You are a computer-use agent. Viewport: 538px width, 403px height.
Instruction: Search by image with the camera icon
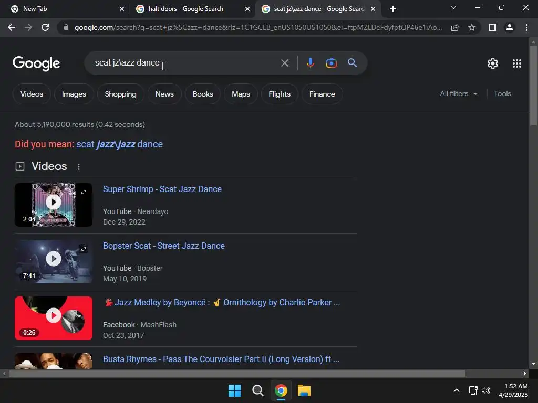coord(331,63)
